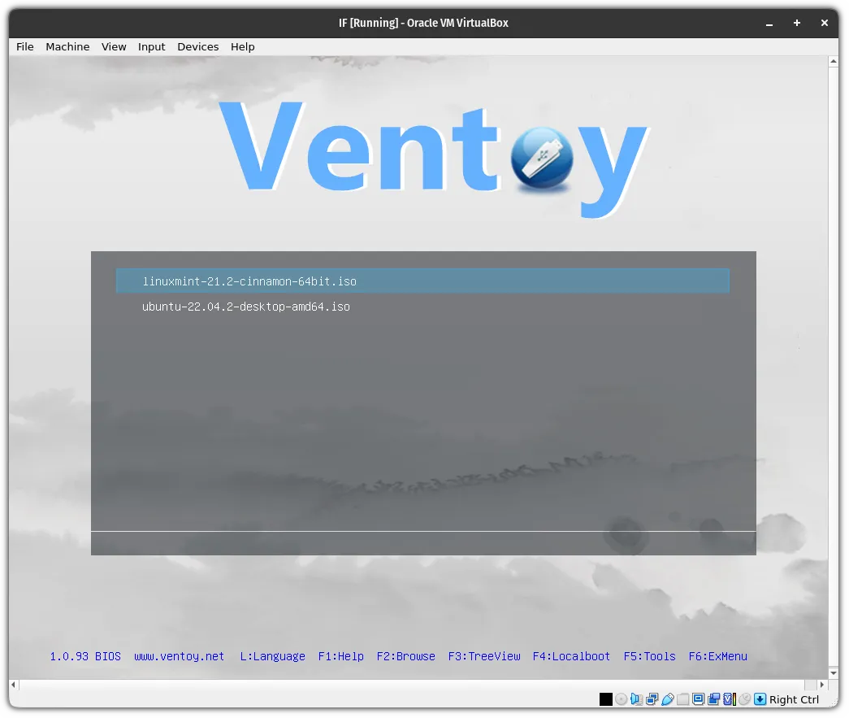
Task: Click the shared folders status icon
Action: tap(683, 699)
